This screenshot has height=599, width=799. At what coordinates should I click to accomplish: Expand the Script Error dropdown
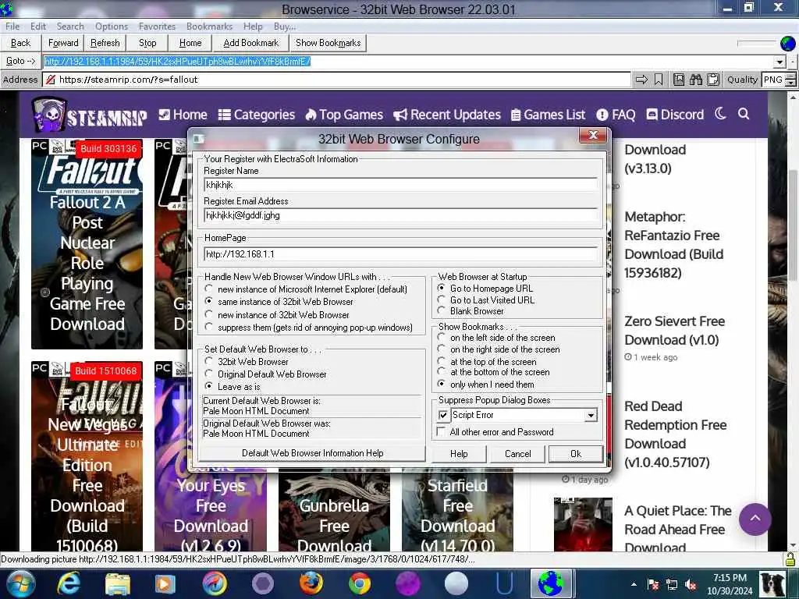tap(591, 415)
